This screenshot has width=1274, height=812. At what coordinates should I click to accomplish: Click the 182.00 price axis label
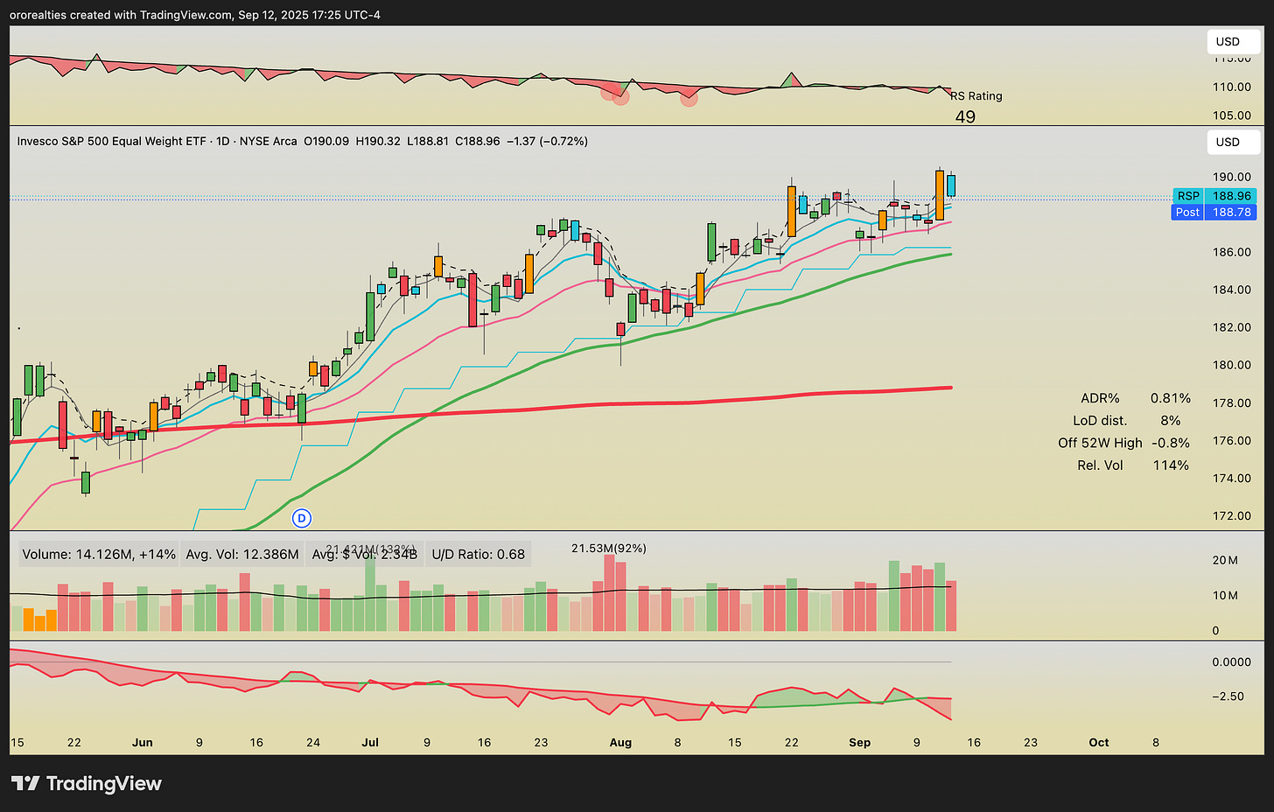click(1231, 327)
